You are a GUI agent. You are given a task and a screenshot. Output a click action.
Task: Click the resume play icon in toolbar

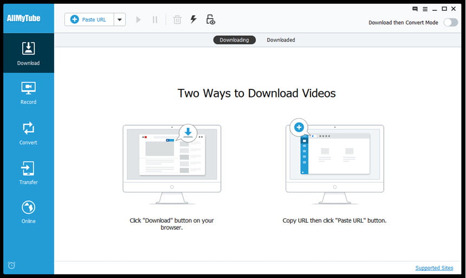pyautogui.click(x=138, y=20)
